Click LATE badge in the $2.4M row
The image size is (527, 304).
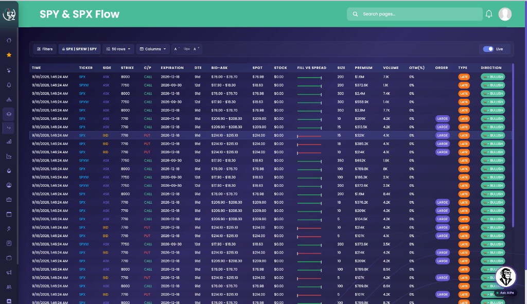coord(464,94)
